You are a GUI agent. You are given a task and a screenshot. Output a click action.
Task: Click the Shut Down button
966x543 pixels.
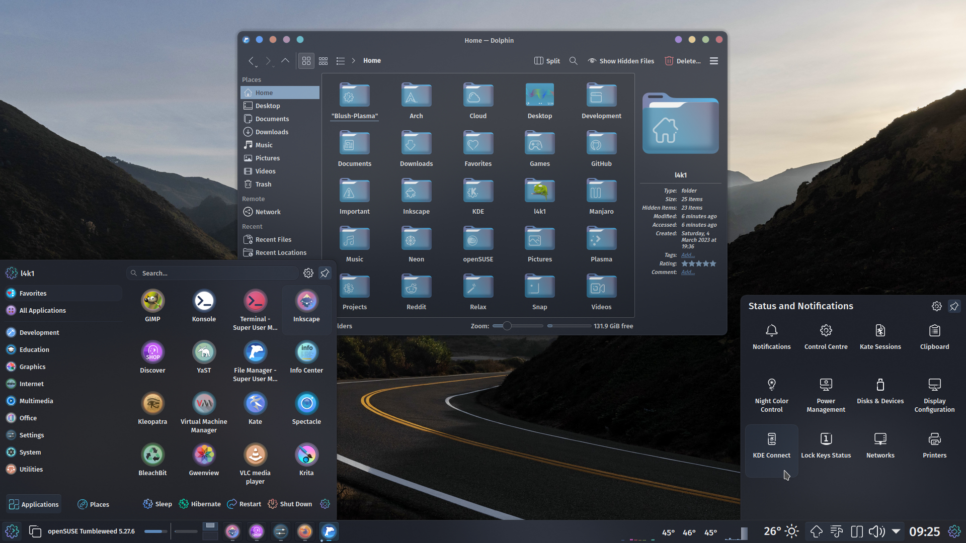tap(290, 504)
